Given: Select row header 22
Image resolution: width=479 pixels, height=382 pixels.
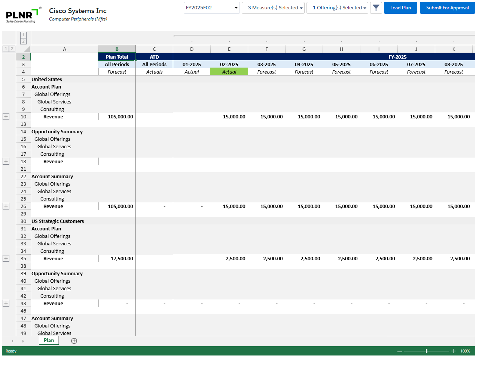Looking at the screenshot, I should pos(23,176).
